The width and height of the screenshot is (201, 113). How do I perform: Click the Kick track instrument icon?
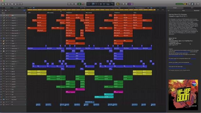pyautogui.click(x=4, y=15)
